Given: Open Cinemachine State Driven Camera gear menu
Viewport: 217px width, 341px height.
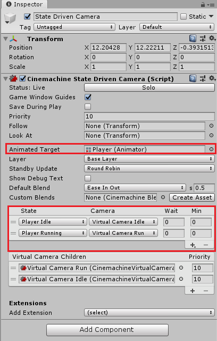Looking at the screenshot, I should click(x=212, y=78).
